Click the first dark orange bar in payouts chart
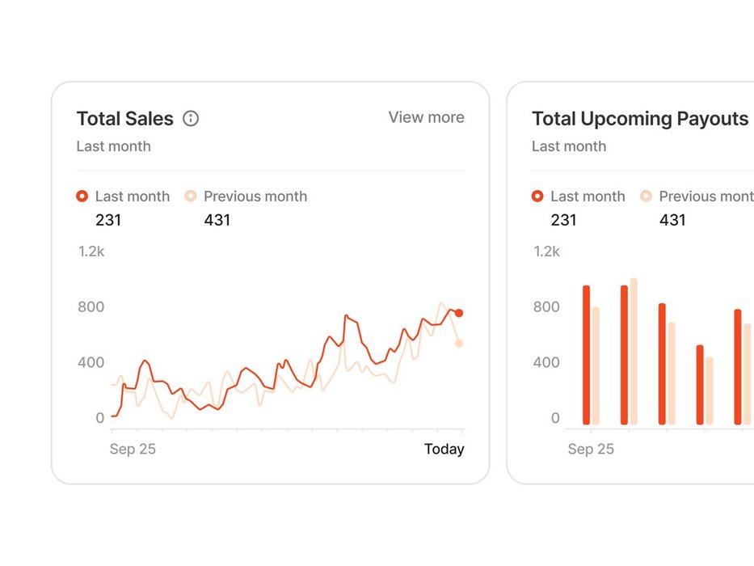The height and width of the screenshot is (566, 754). coord(586,356)
